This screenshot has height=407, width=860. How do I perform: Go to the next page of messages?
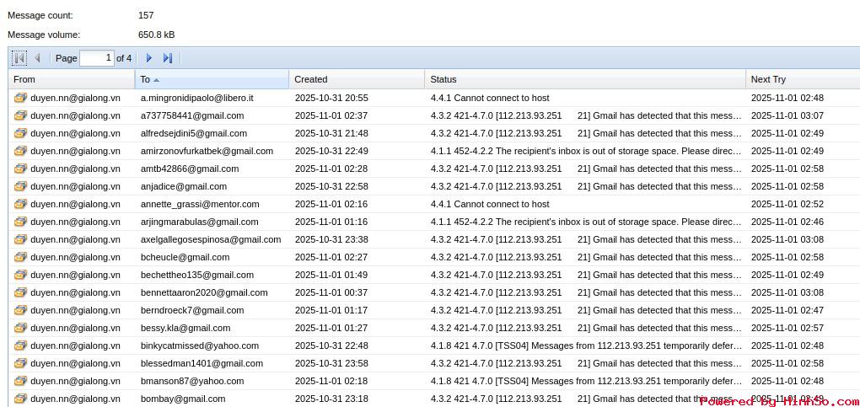point(149,58)
